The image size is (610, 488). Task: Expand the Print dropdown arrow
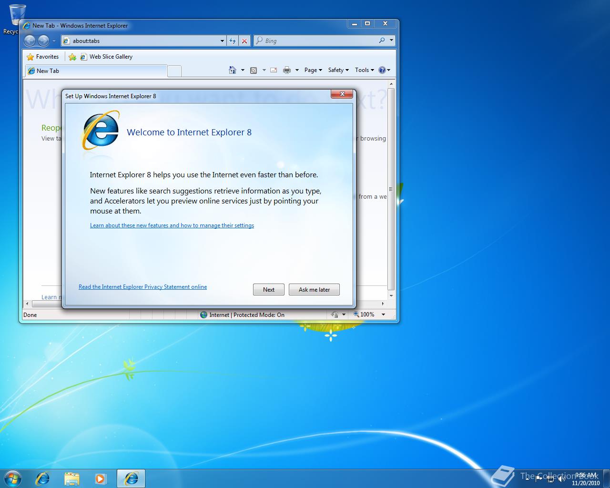point(297,70)
